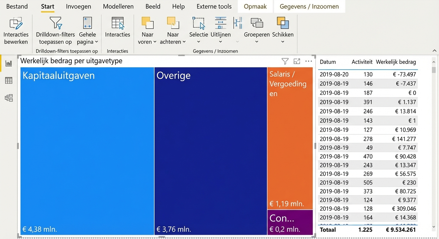Open the Modelleren ribbon tab

[x=118, y=7]
